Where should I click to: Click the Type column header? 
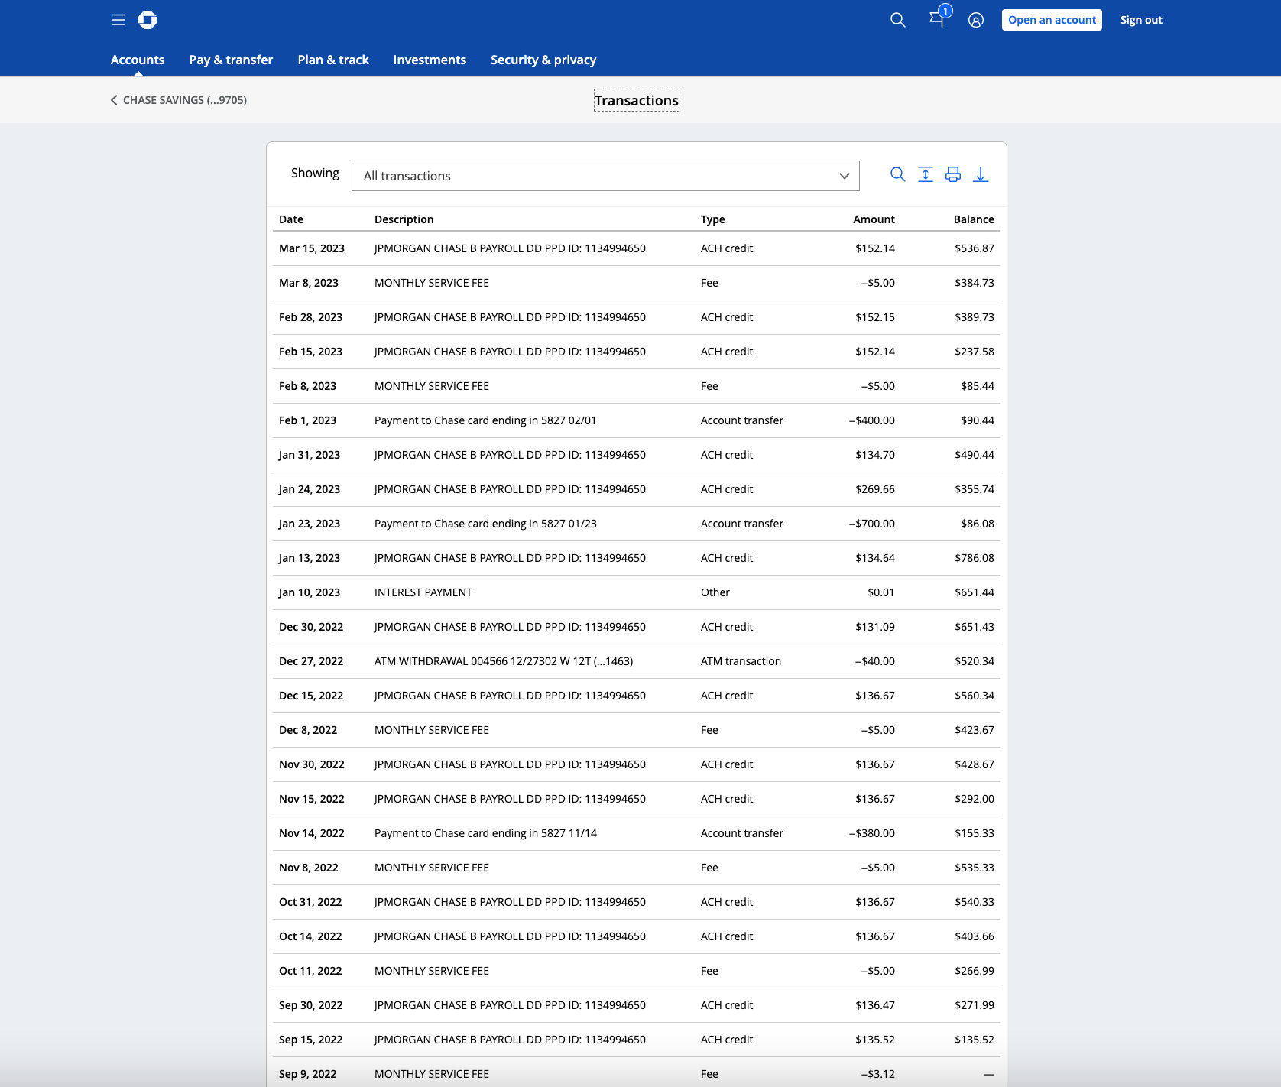713,219
